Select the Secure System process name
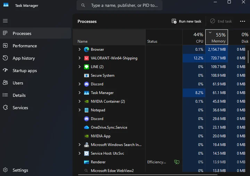The image size is (250, 176). 102,76
